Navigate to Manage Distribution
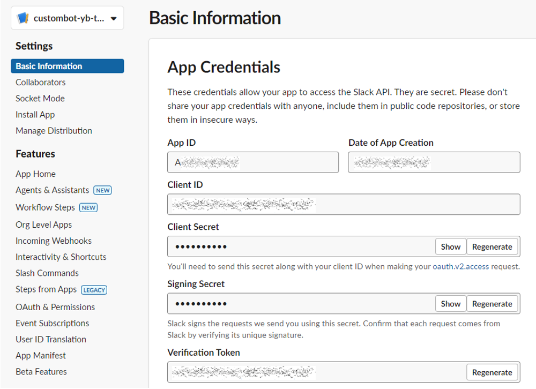The height and width of the screenshot is (389, 536). tap(54, 130)
